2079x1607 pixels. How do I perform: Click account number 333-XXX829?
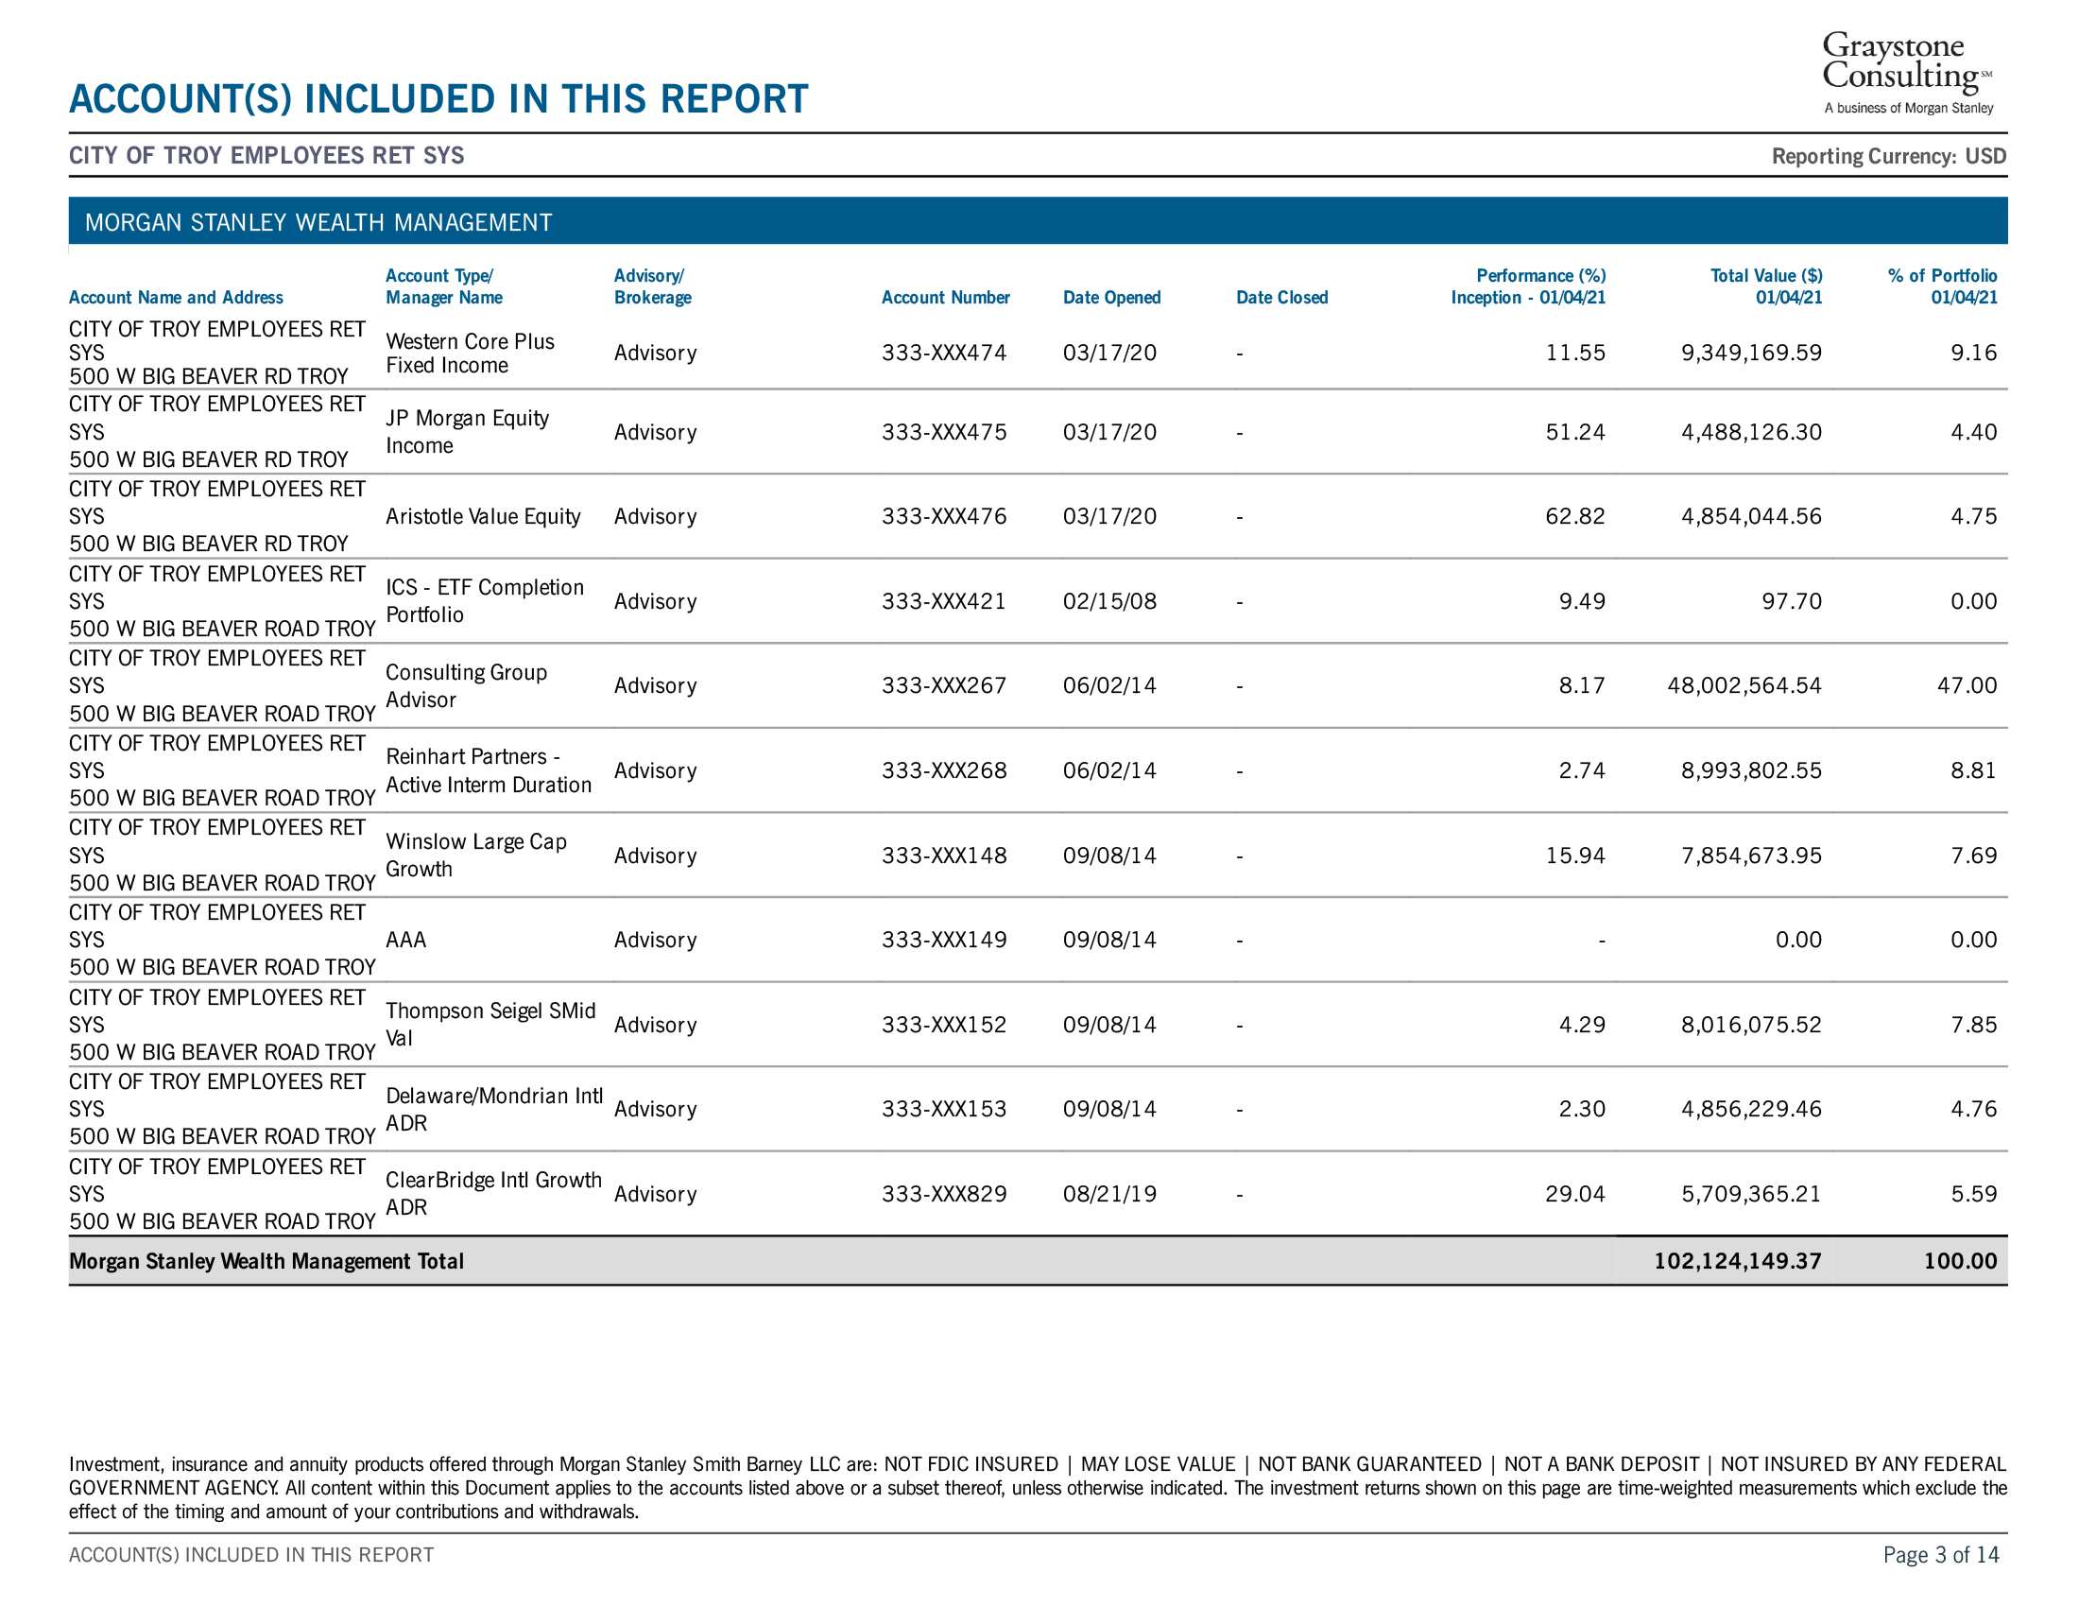click(943, 1194)
